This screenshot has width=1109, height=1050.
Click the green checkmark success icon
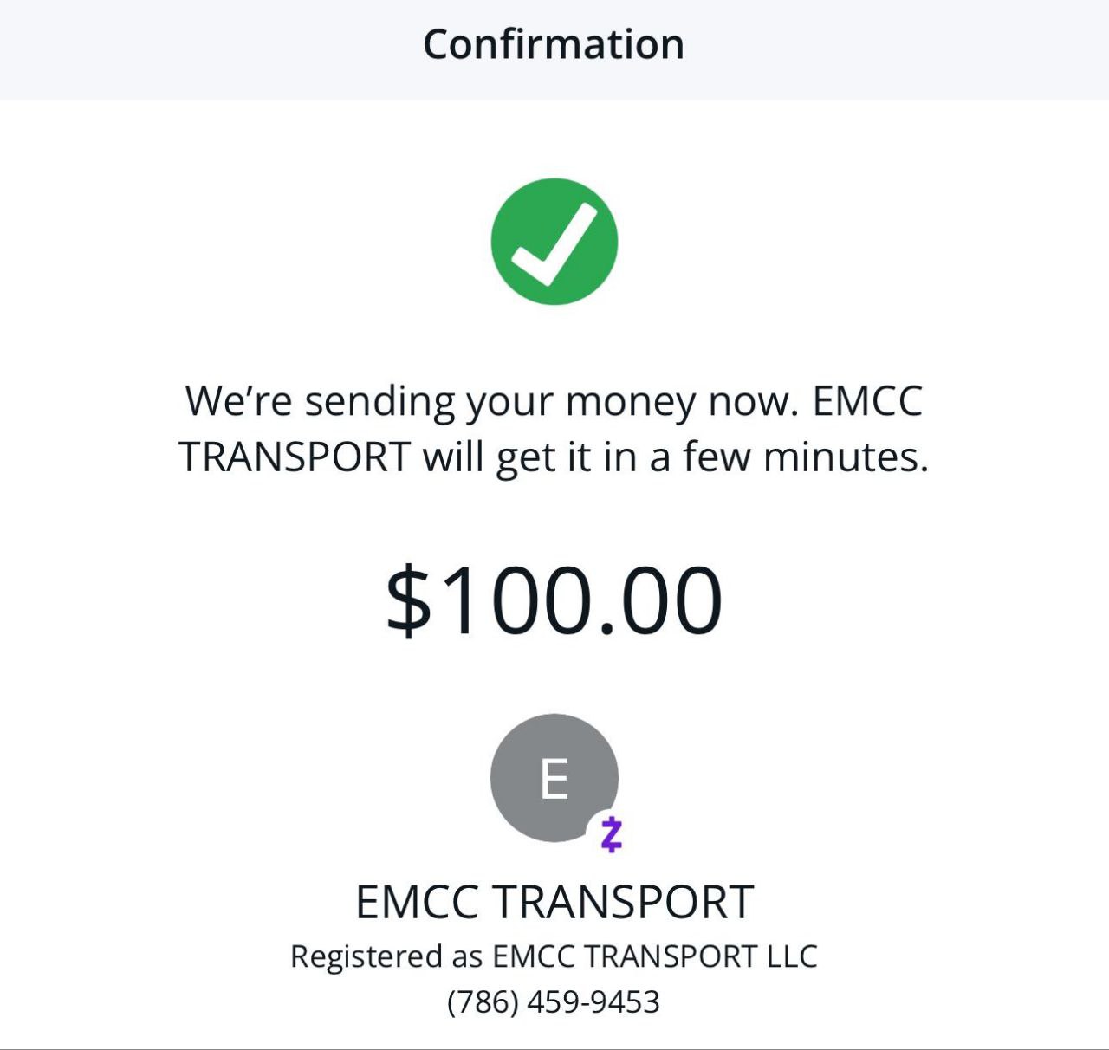point(554,242)
